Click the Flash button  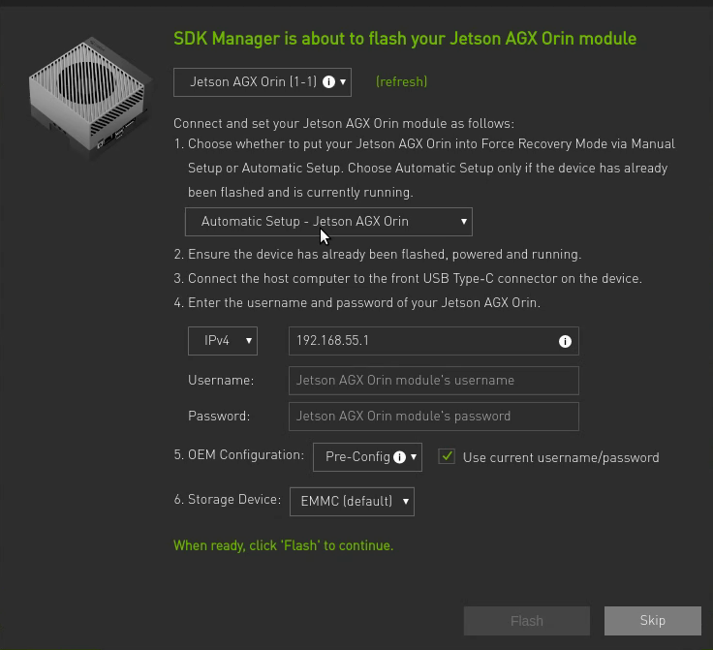pos(527,621)
